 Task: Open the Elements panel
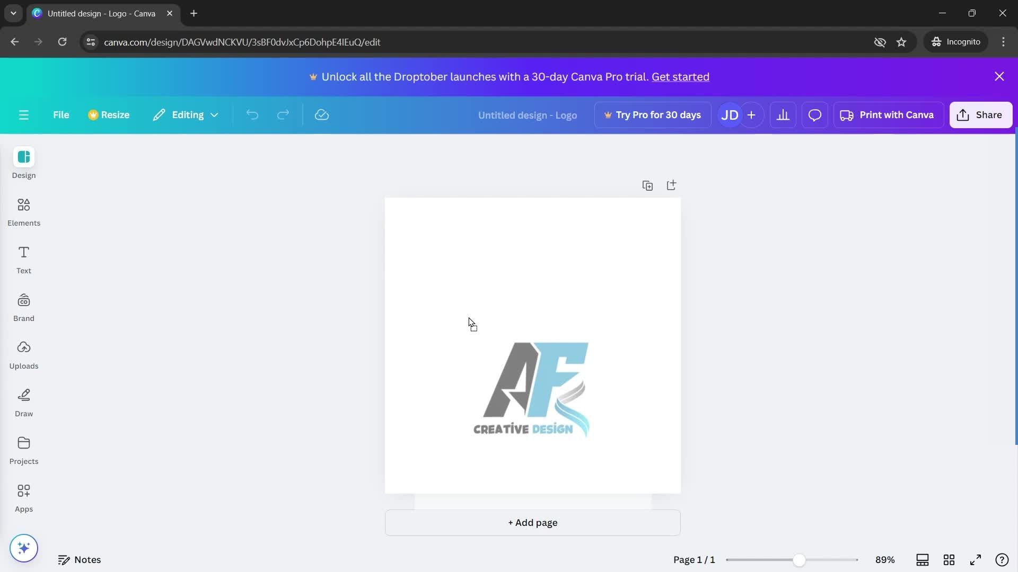point(24,211)
